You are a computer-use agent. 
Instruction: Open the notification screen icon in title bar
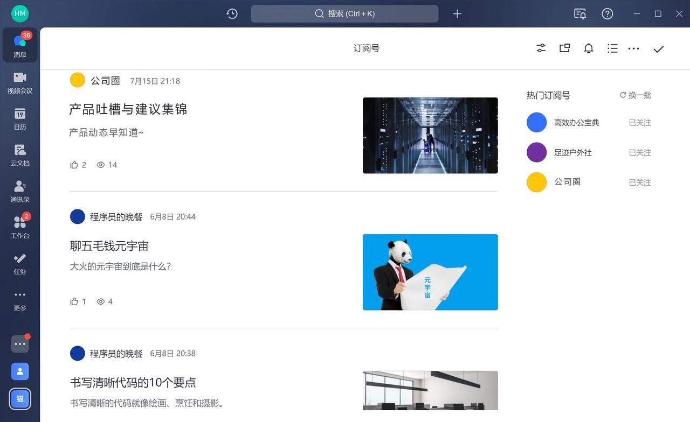pos(580,13)
